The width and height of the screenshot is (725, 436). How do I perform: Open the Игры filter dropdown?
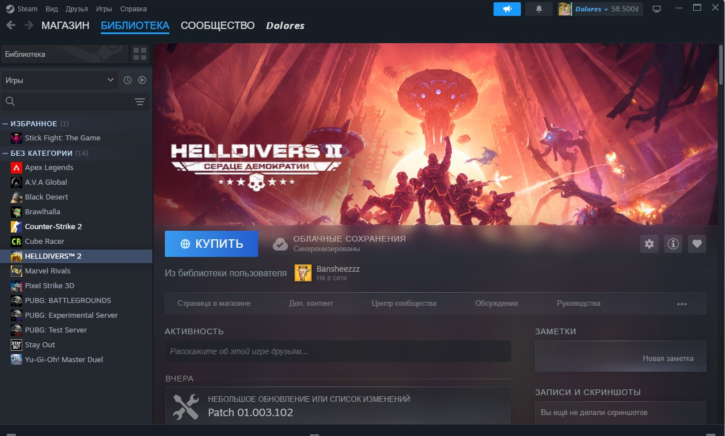click(x=59, y=80)
